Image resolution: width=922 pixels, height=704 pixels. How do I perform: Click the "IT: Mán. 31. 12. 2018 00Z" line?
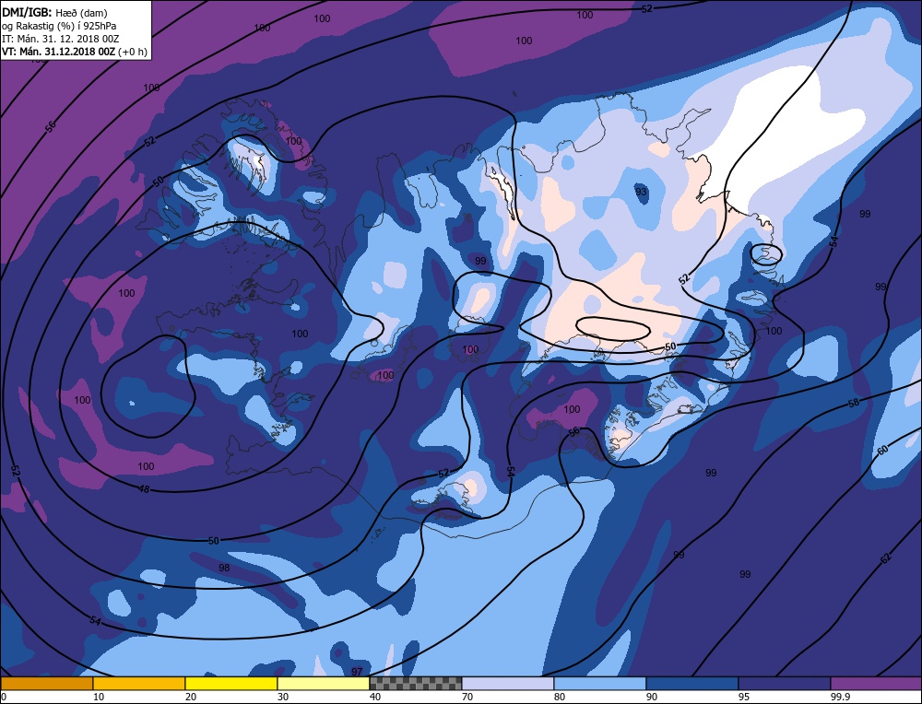click(x=61, y=39)
